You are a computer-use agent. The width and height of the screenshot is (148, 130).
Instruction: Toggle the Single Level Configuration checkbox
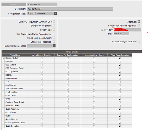coord(54,38)
